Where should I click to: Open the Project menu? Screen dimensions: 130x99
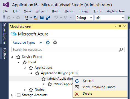tap(41, 11)
